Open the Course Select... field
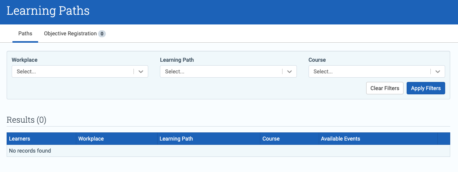This screenshot has width=458, height=172. click(x=377, y=71)
